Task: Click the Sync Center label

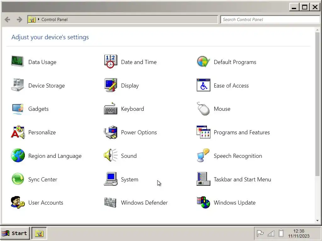Action: point(43,179)
